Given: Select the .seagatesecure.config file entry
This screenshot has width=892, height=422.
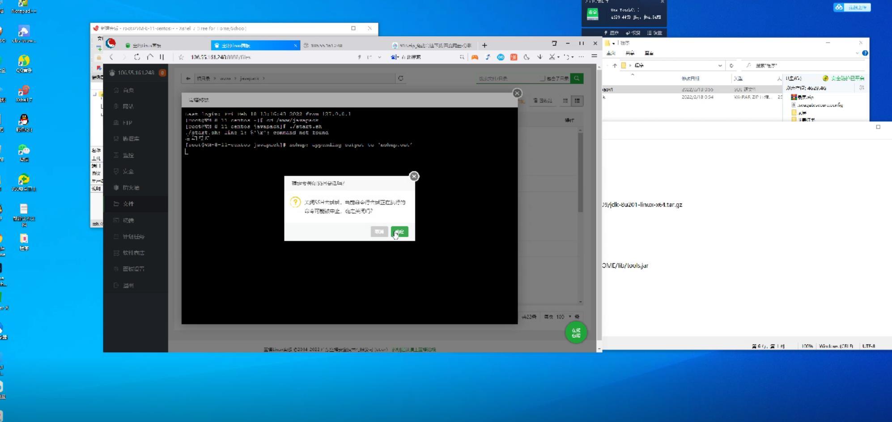Looking at the screenshot, I should point(817,105).
